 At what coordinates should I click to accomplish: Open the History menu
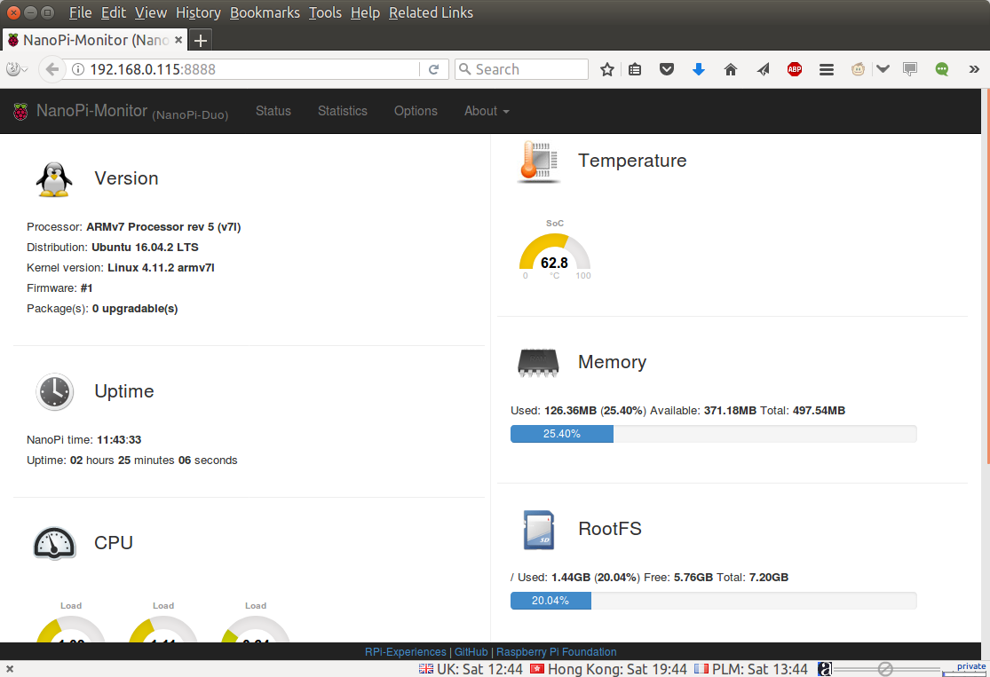point(198,12)
